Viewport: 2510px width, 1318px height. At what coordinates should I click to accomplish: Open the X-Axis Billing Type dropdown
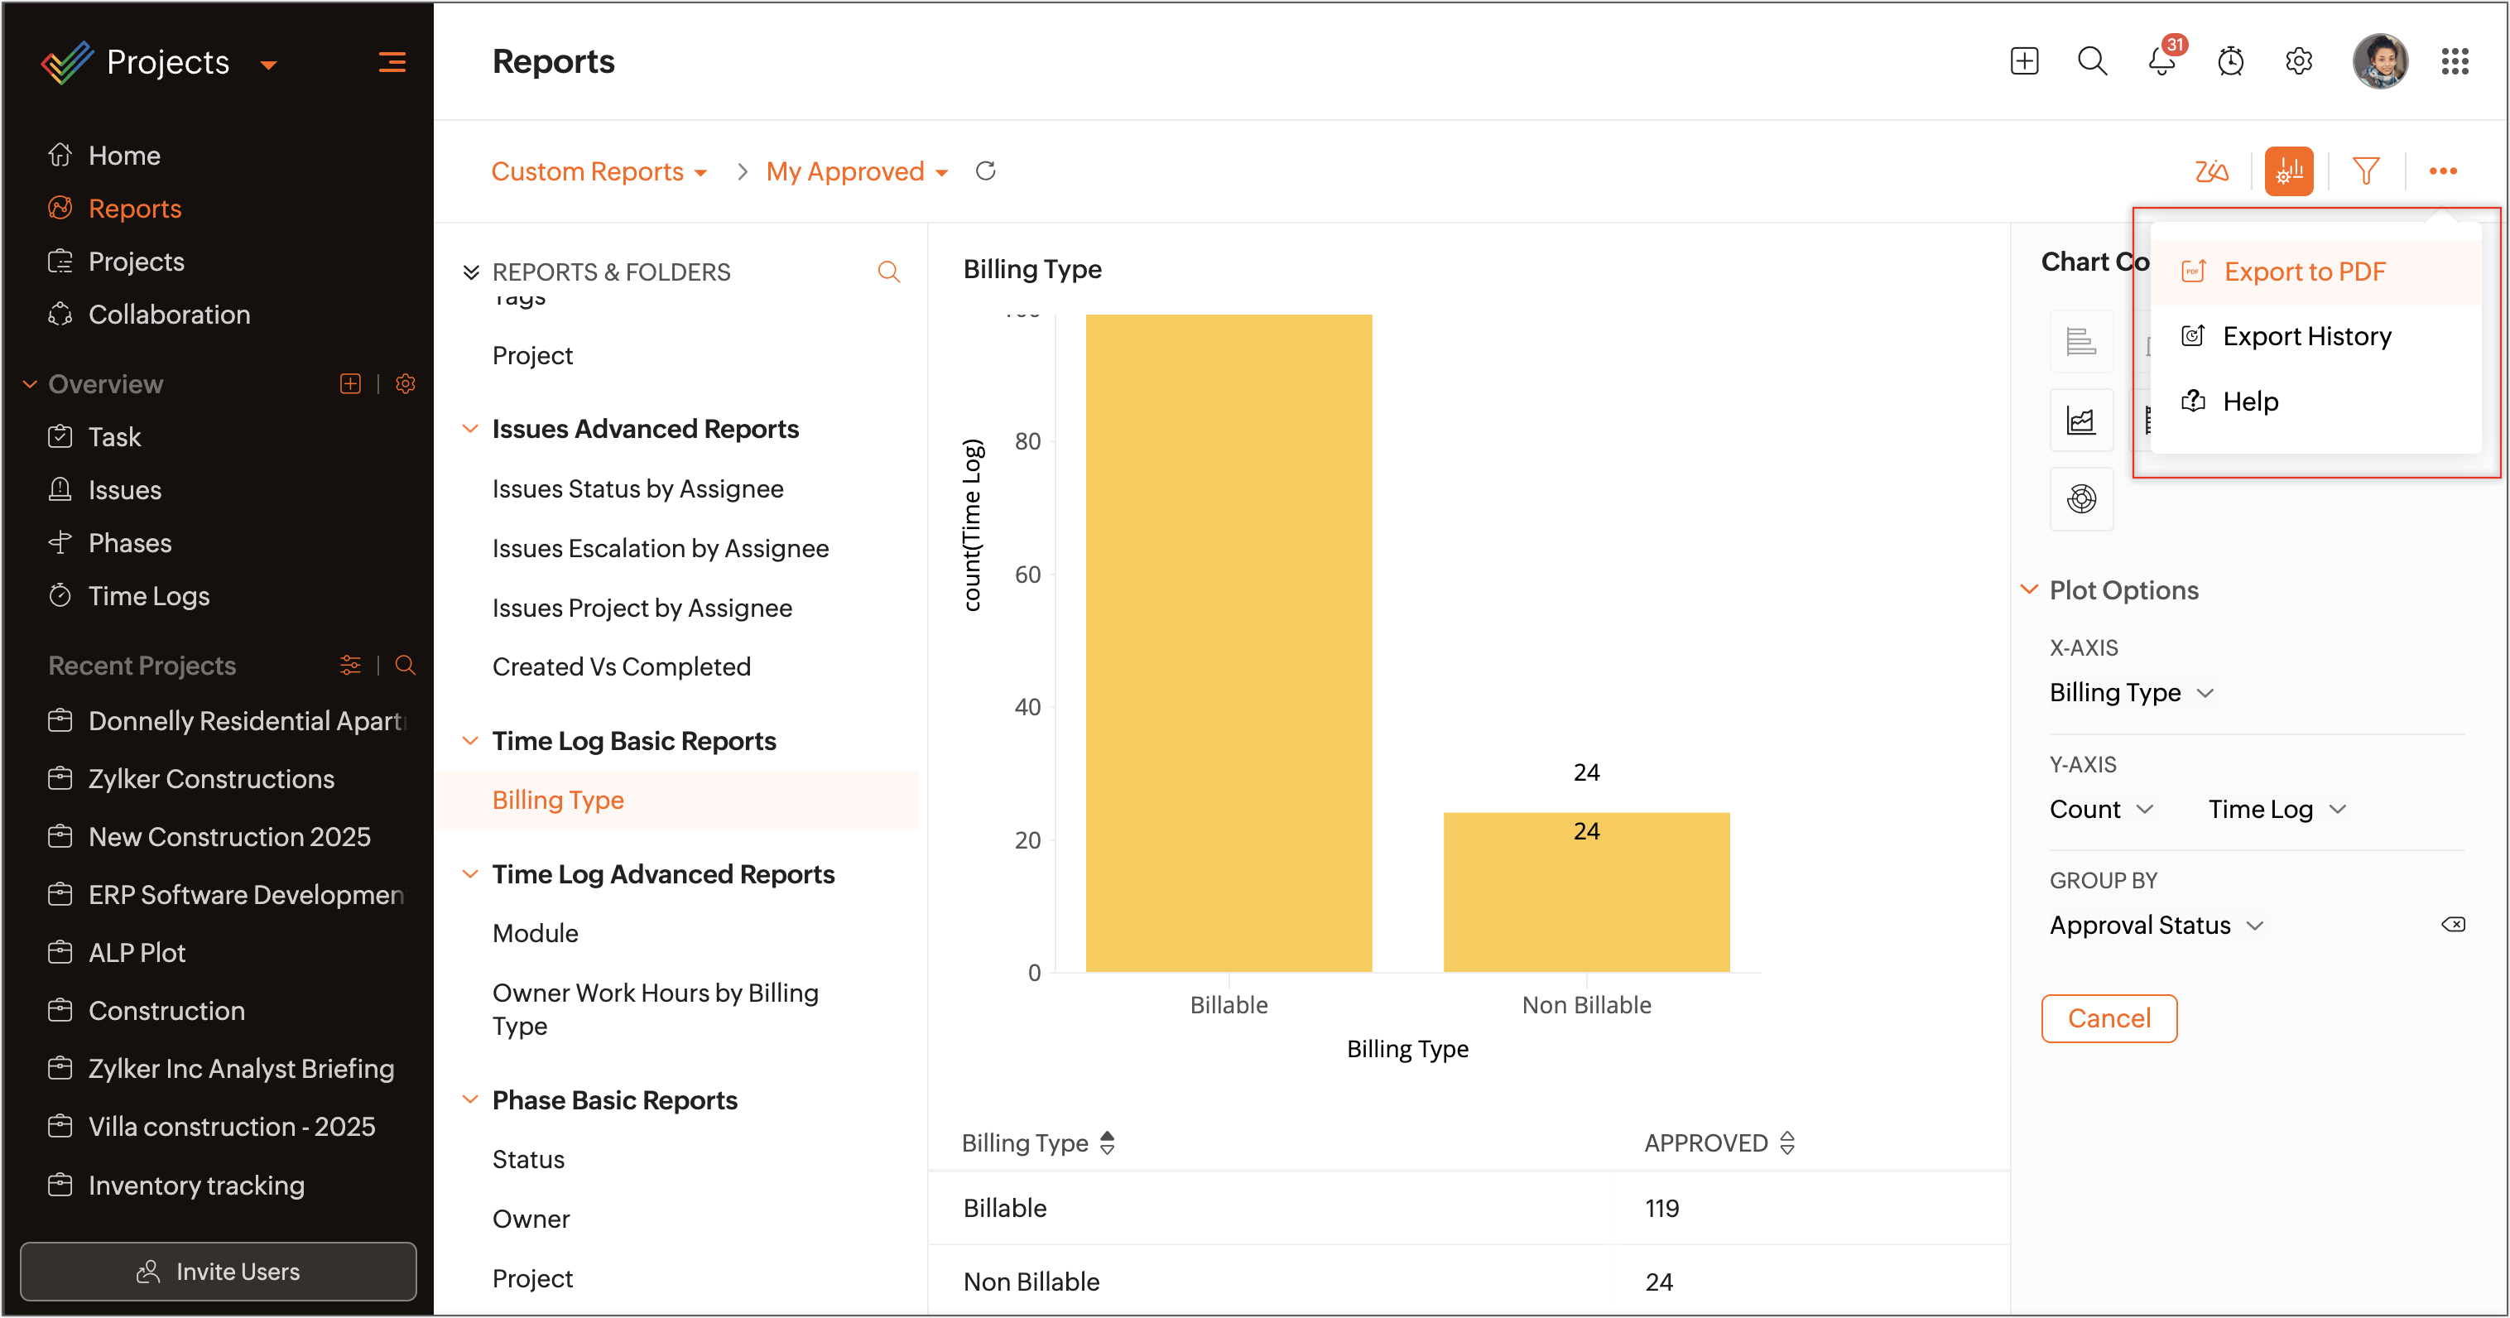(x=2131, y=693)
